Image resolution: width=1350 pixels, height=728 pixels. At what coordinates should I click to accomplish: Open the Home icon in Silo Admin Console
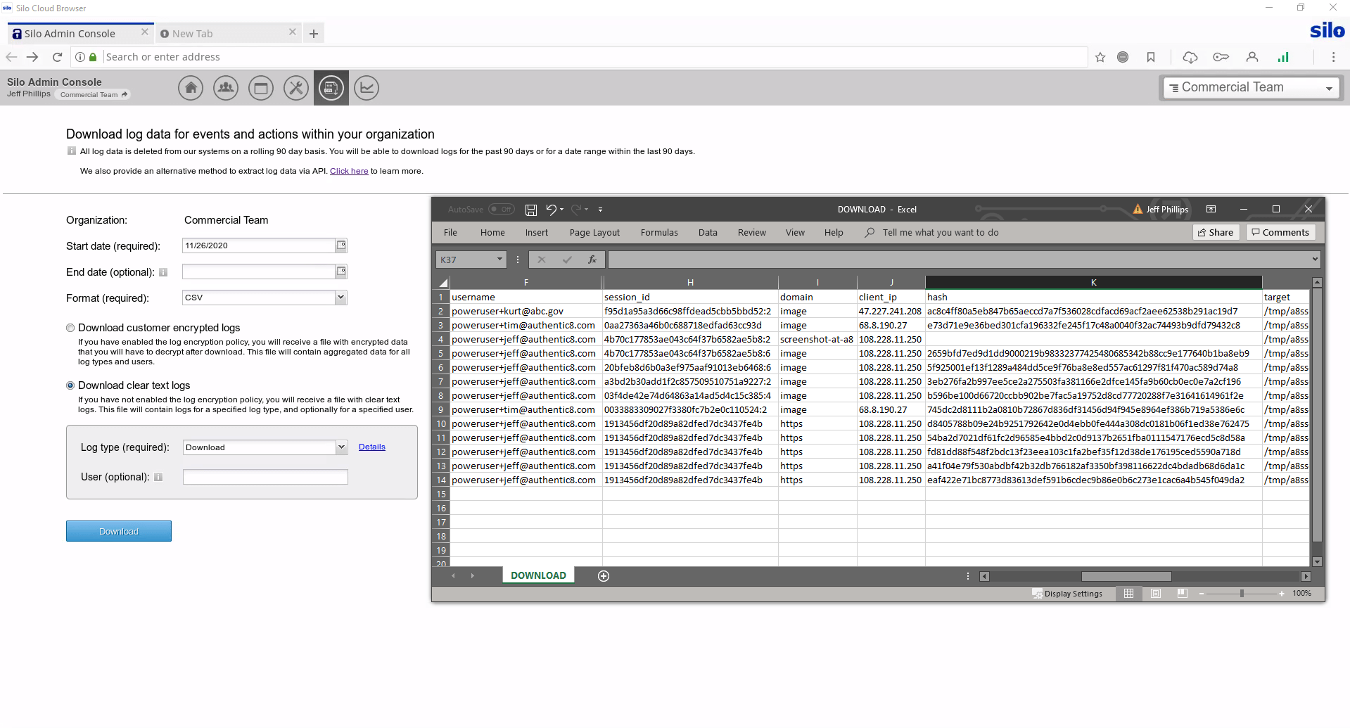pyautogui.click(x=191, y=88)
